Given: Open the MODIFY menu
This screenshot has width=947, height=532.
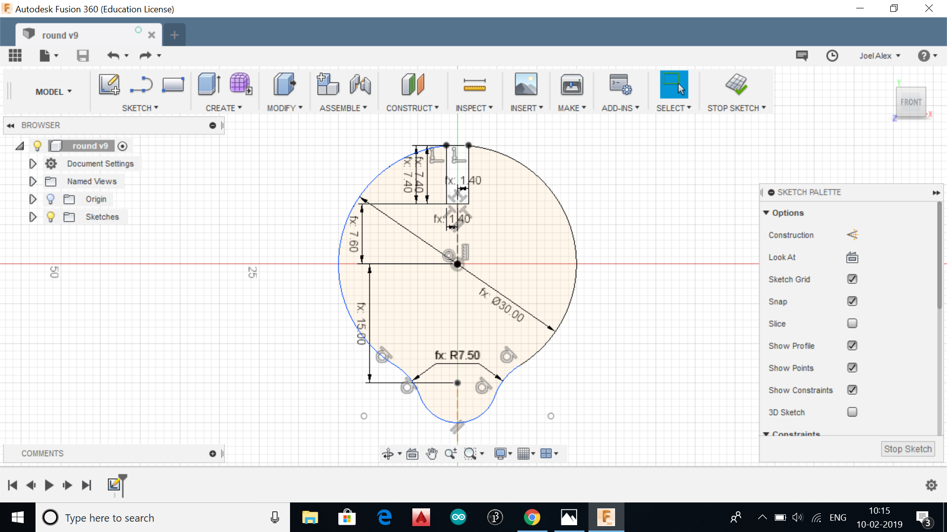Looking at the screenshot, I should (x=285, y=108).
